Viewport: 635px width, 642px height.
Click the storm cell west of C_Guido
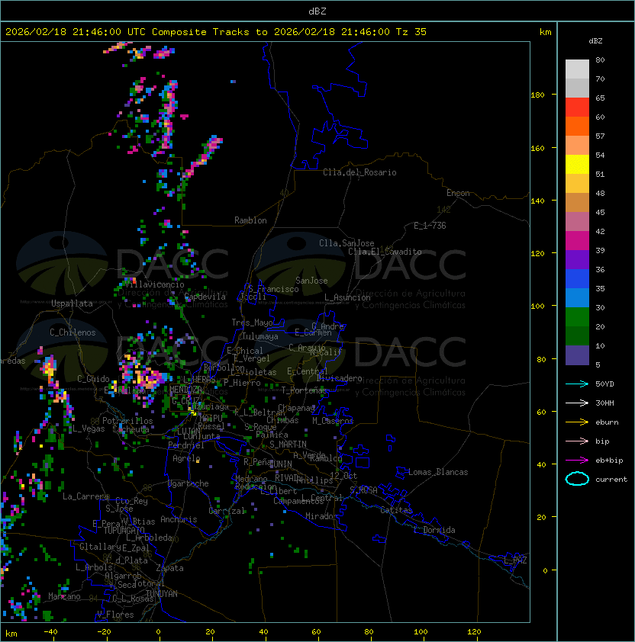49,368
